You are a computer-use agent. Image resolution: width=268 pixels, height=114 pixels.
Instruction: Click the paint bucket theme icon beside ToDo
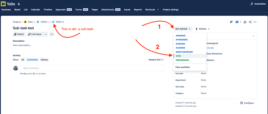click(19, 4)
